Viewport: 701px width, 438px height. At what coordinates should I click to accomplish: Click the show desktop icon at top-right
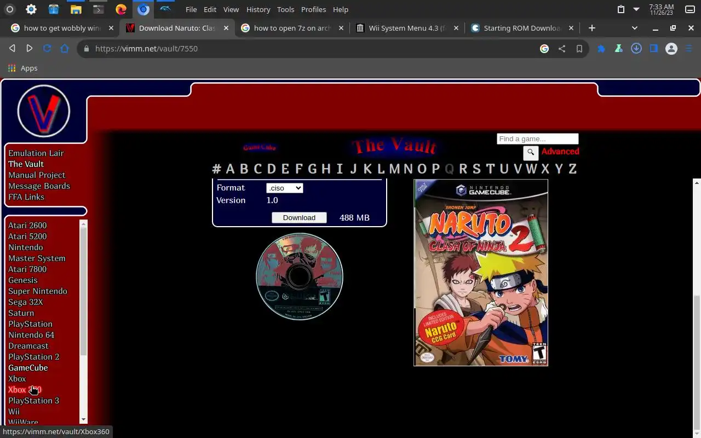[x=690, y=9]
